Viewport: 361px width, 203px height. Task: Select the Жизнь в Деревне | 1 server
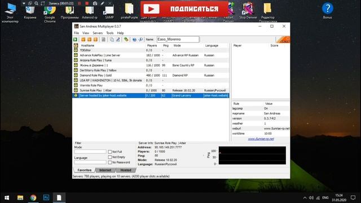pos(151,65)
